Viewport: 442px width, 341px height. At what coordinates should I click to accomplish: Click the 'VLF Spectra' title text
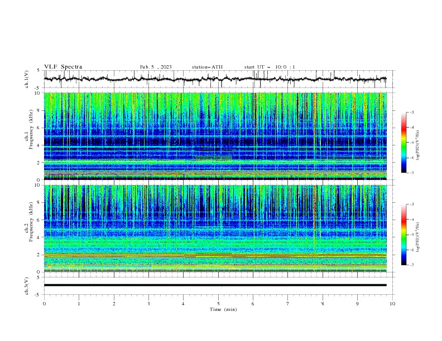coord(63,67)
